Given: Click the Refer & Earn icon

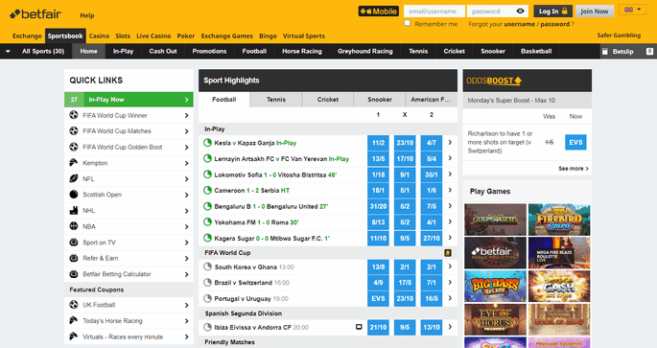Looking at the screenshot, I should (74, 258).
